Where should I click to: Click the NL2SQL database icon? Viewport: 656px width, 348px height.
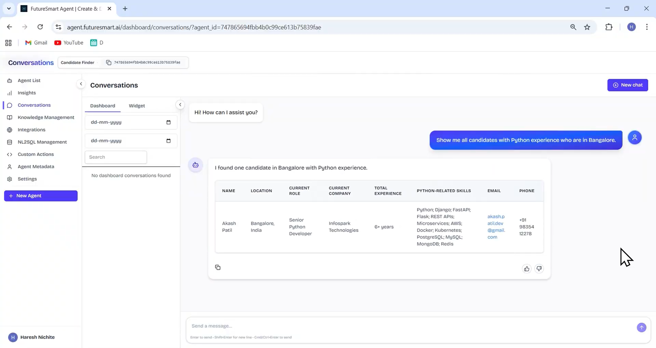pyautogui.click(x=10, y=142)
